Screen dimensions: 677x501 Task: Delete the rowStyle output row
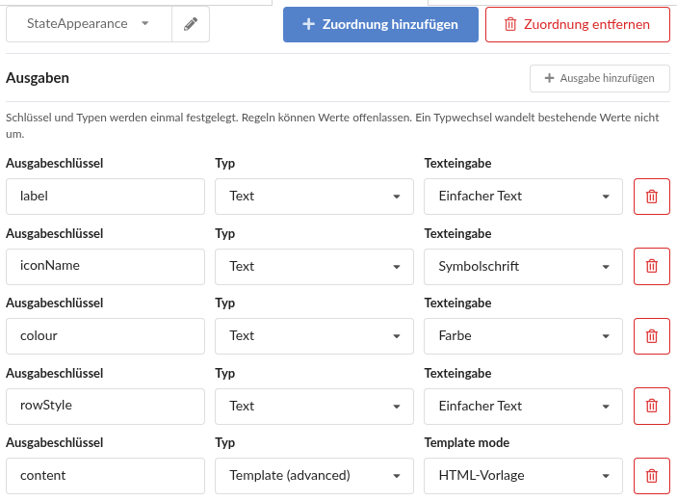(x=652, y=406)
